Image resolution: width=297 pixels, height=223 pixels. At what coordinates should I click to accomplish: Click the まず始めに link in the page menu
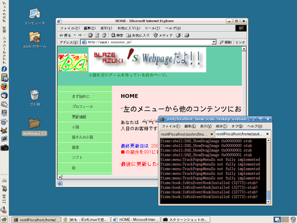[x=81, y=96]
